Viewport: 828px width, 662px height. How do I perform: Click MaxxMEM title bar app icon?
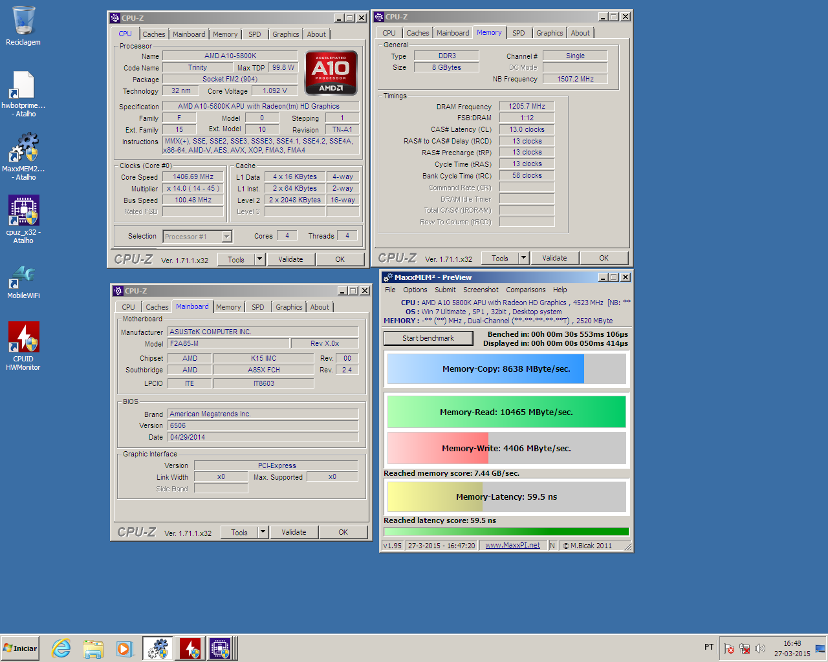[x=388, y=277]
